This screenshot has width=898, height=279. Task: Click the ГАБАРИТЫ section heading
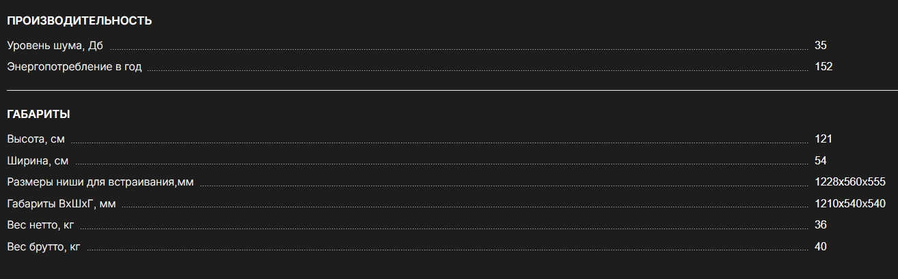coord(38,114)
